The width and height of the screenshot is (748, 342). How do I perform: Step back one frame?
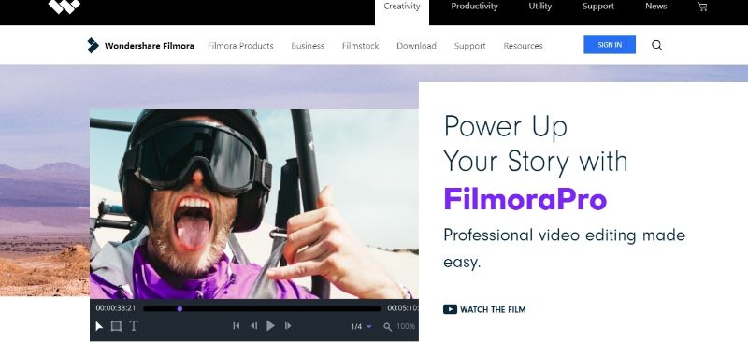253,326
